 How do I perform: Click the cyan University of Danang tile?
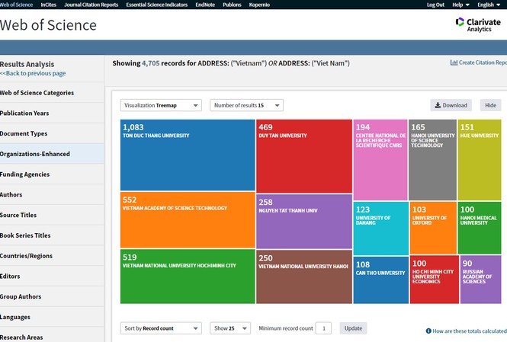click(x=381, y=229)
